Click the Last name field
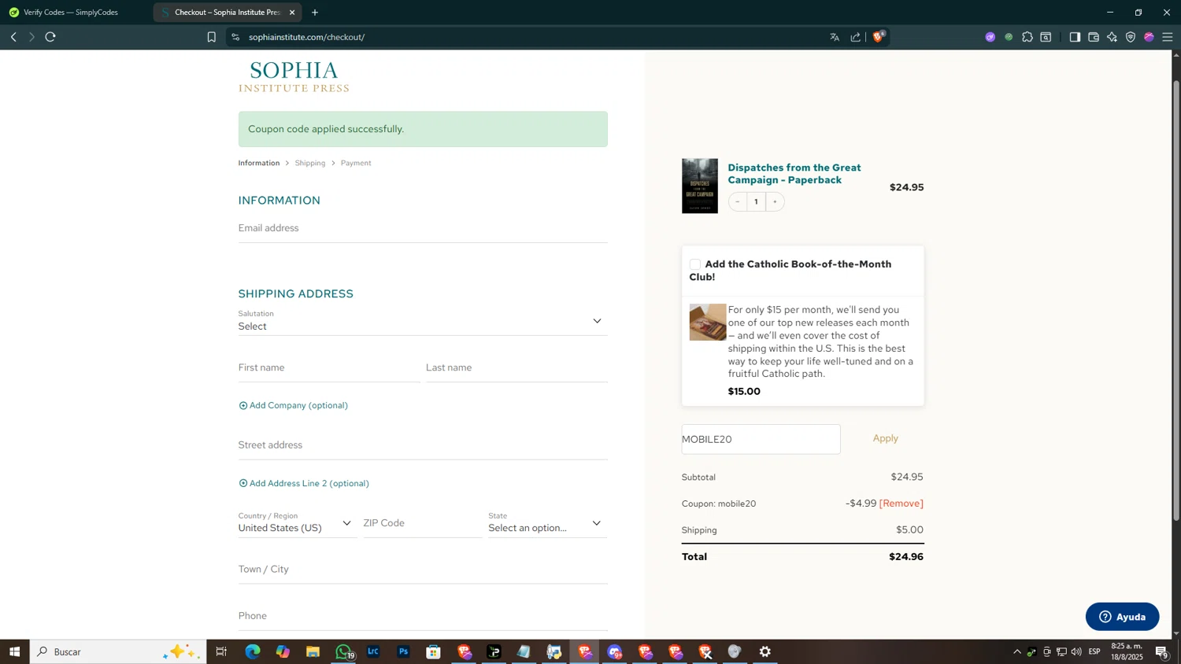1181x664 pixels. pos(516,368)
